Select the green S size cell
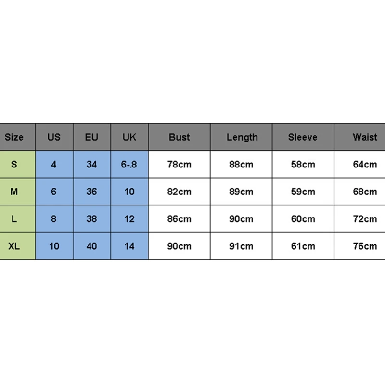This screenshot has width=385, height=385. (x=14, y=164)
